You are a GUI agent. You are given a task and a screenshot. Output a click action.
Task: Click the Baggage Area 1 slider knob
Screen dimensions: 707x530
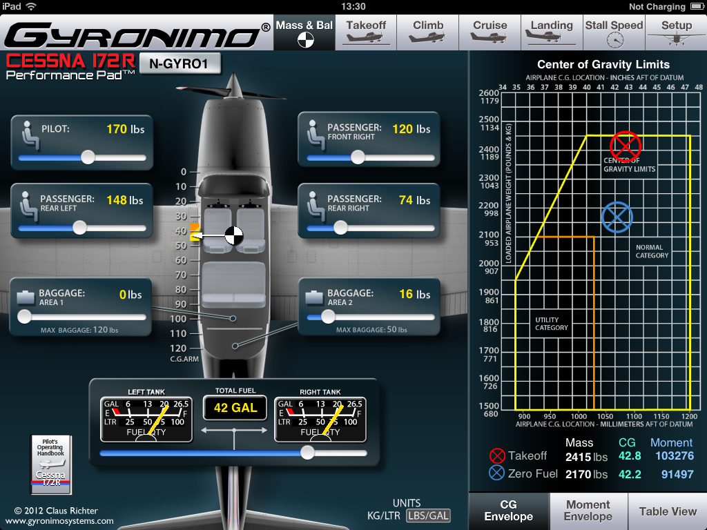tap(24, 317)
